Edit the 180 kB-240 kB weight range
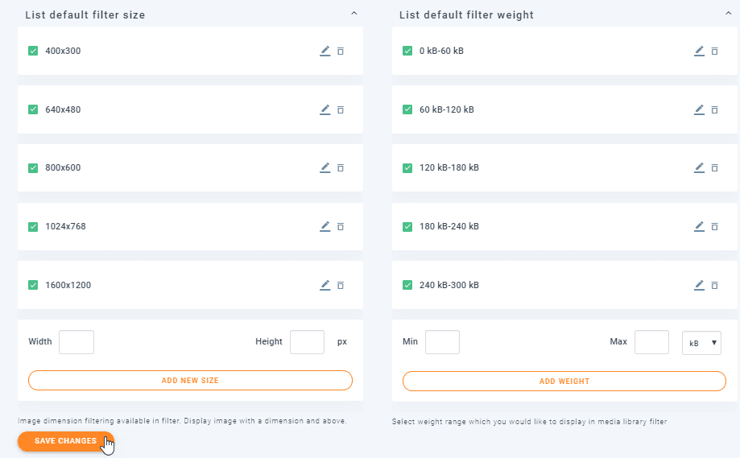The image size is (740, 458). (699, 226)
